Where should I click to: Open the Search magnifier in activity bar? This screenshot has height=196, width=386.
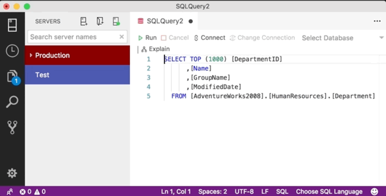(x=12, y=102)
